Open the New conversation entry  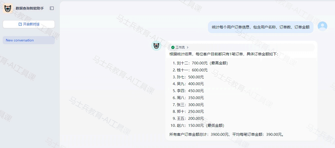click(29, 40)
